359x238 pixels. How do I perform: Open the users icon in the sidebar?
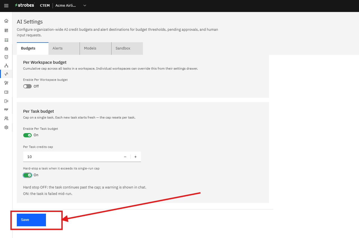[6, 119]
